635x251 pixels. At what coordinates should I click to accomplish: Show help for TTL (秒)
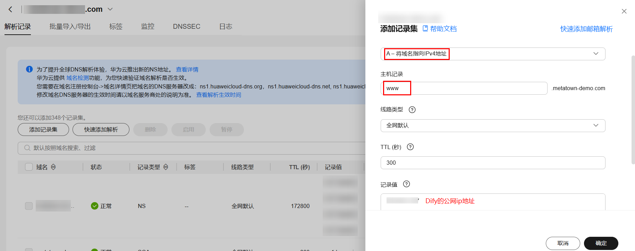(x=410, y=147)
